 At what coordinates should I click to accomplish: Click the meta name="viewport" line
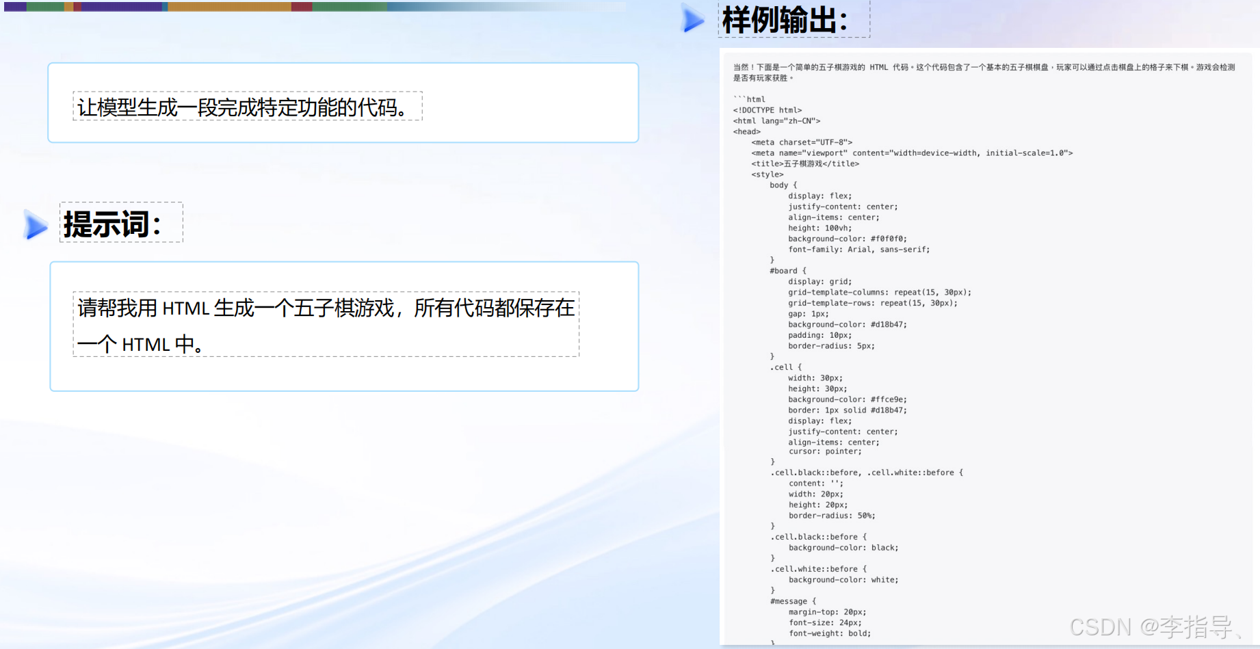click(x=912, y=153)
